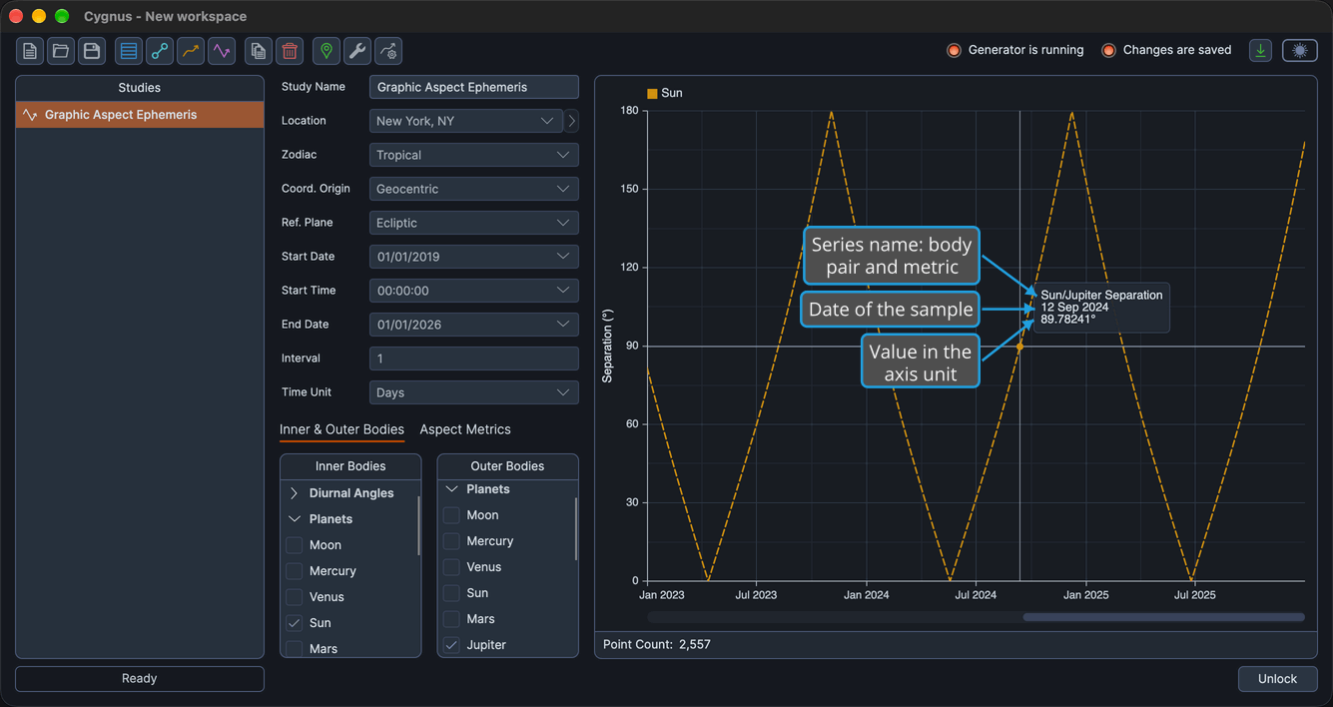Toggle the light/dark theme sun icon
Viewport: 1333px width, 707px height.
tap(1300, 51)
